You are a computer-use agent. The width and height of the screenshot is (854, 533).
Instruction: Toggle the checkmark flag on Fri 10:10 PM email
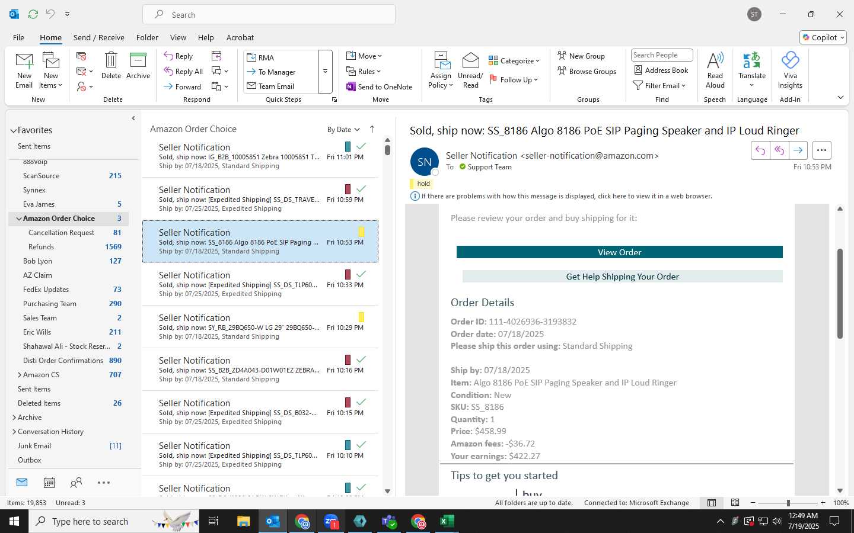(361, 444)
